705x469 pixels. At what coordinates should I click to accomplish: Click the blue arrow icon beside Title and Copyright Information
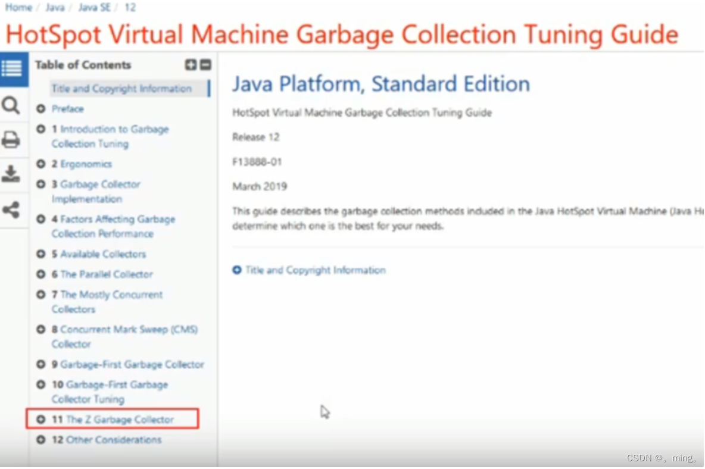coord(237,270)
